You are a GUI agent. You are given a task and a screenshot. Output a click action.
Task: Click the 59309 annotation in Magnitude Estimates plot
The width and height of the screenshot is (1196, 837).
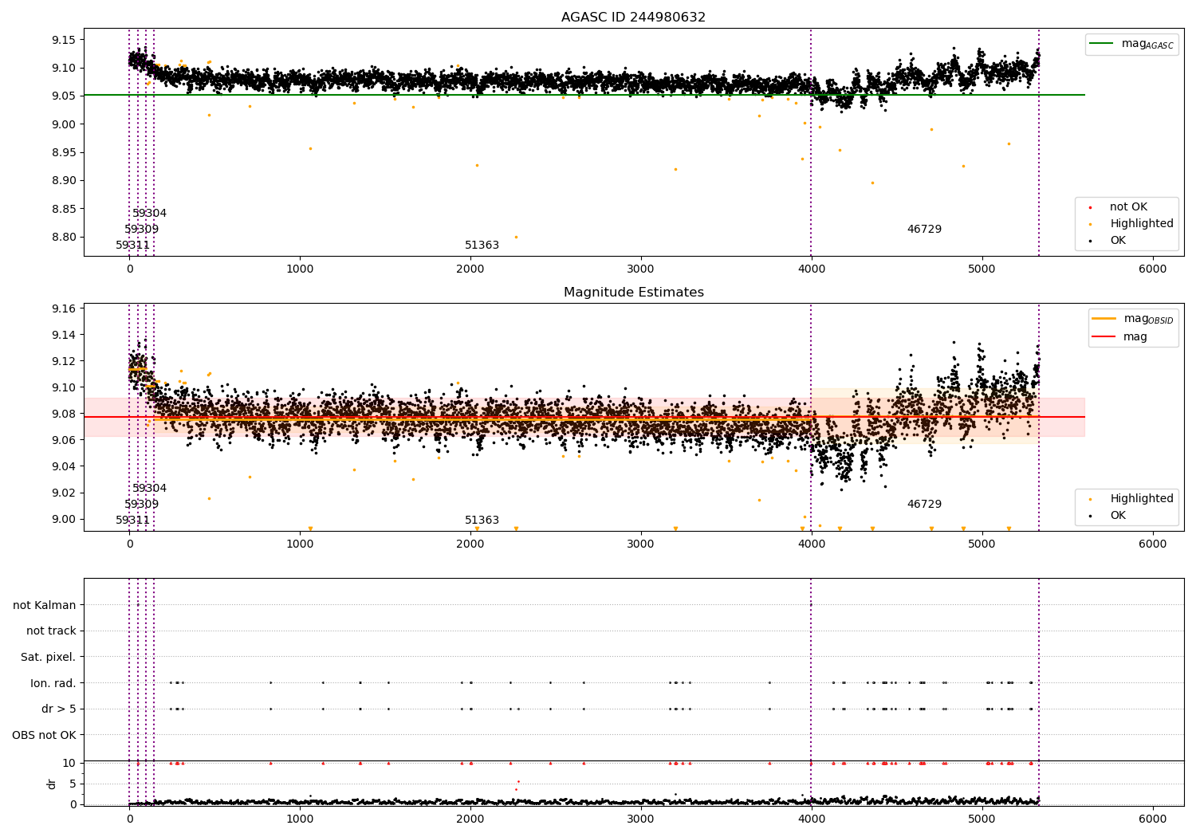tap(141, 505)
